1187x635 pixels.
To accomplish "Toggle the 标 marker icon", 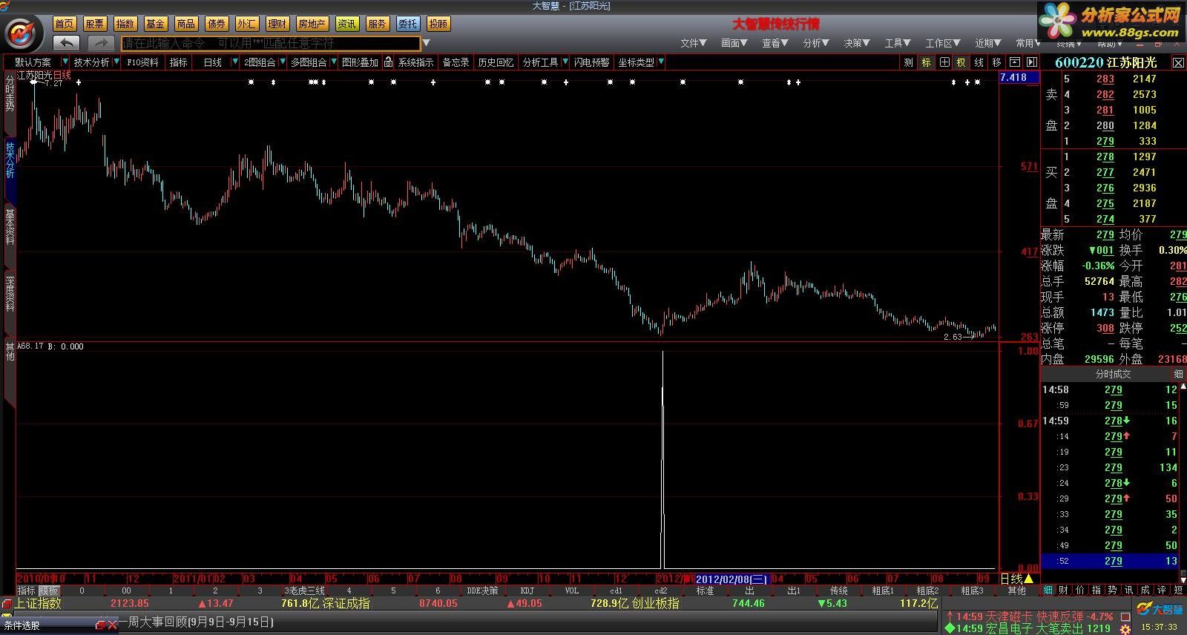I will point(927,62).
